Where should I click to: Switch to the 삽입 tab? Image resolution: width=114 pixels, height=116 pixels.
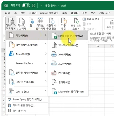(x=23, y=13)
